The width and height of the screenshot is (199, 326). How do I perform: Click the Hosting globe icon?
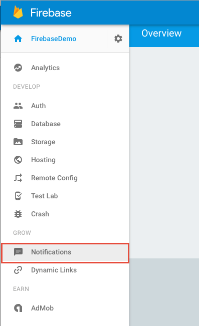point(18,160)
